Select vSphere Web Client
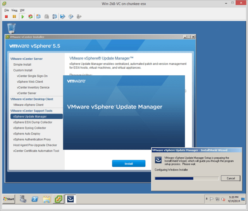This screenshot has height=211, width=248. point(30,82)
